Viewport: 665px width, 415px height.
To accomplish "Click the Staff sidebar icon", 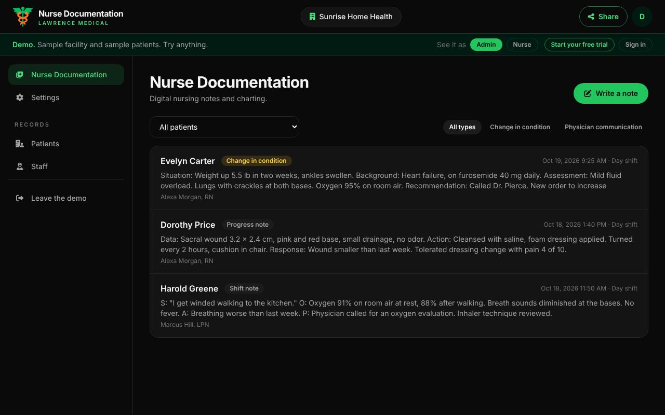I will click(20, 167).
